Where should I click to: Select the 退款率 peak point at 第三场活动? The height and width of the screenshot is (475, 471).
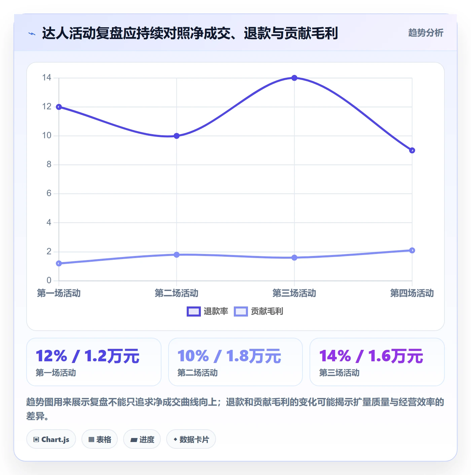pyautogui.click(x=294, y=78)
